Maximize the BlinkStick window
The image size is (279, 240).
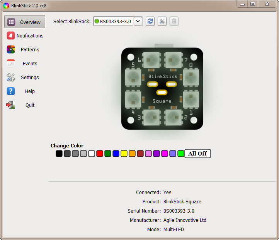point(253,4)
